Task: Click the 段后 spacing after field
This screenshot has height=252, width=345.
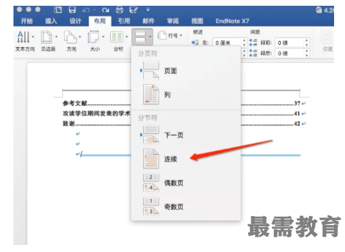Action: pos(290,53)
